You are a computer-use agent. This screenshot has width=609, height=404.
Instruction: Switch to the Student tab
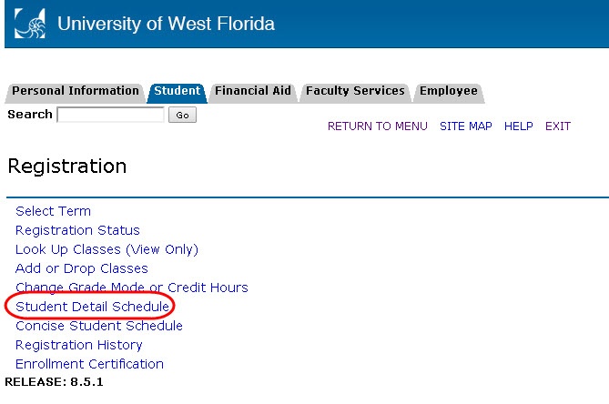coord(178,91)
